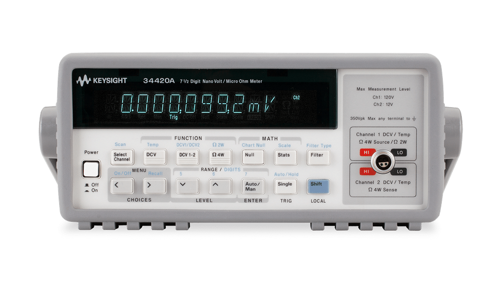Screen dimensions: 502x282
Task: Click the DCV1/DCV2 shifted label
Action: [x=188, y=145]
